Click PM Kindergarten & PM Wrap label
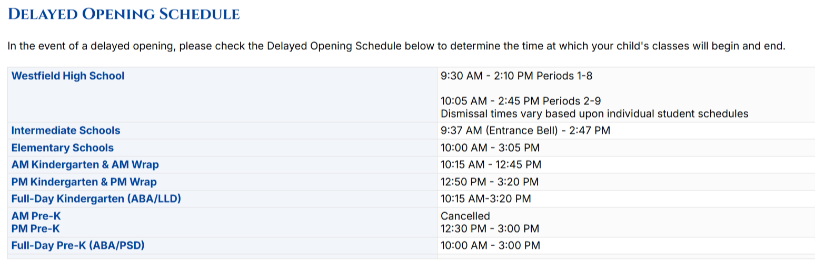815x261 pixels. point(84,182)
